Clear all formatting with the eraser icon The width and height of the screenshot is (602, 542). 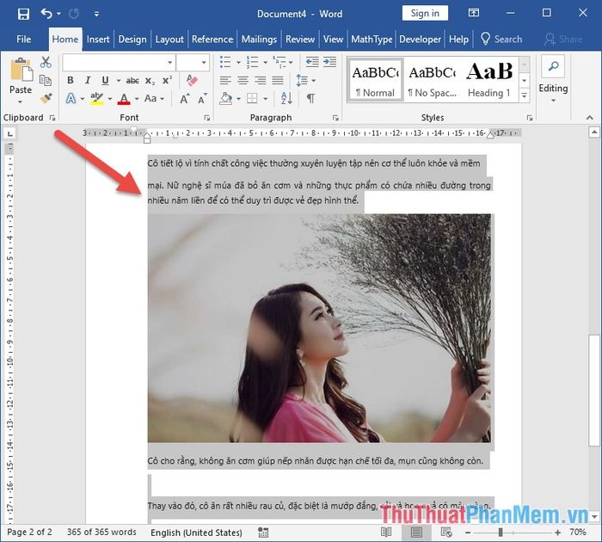pos(192,80)
